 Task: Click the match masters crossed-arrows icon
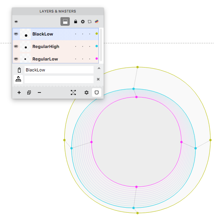(x=73, y=92)
